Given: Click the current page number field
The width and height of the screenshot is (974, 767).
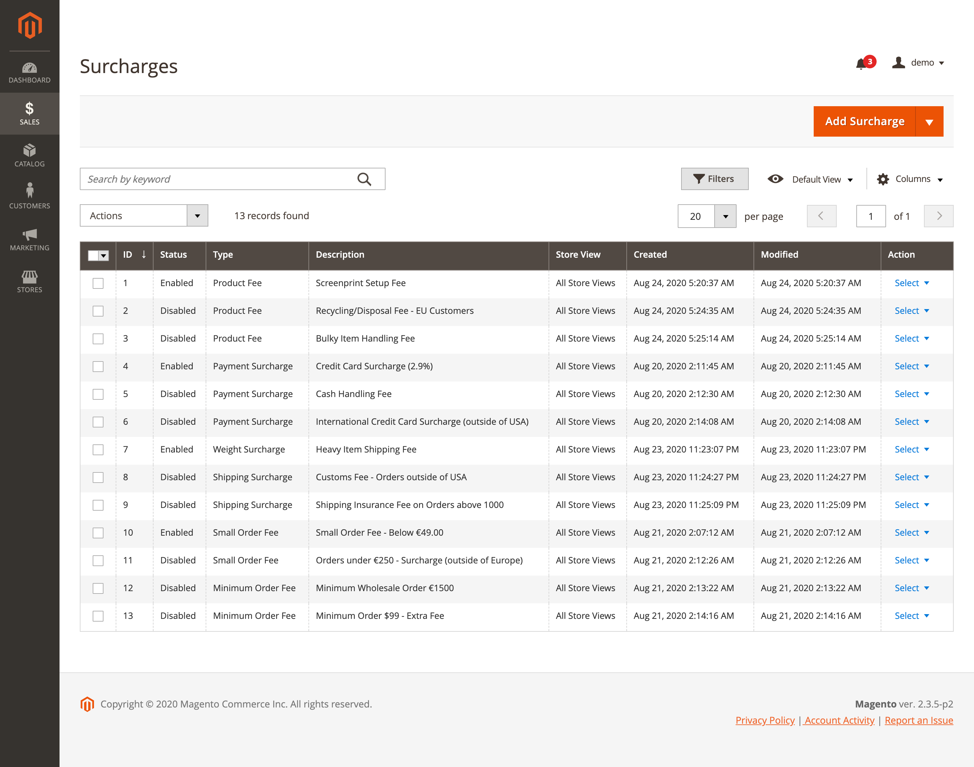Looking at the screenshot, I should click(871, 216).
